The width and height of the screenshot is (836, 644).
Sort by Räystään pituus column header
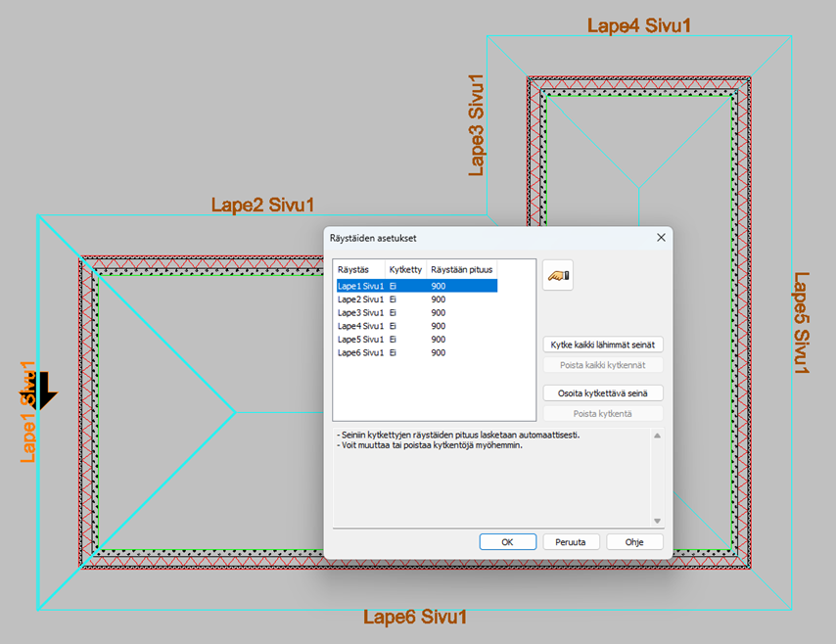[463, 268]
